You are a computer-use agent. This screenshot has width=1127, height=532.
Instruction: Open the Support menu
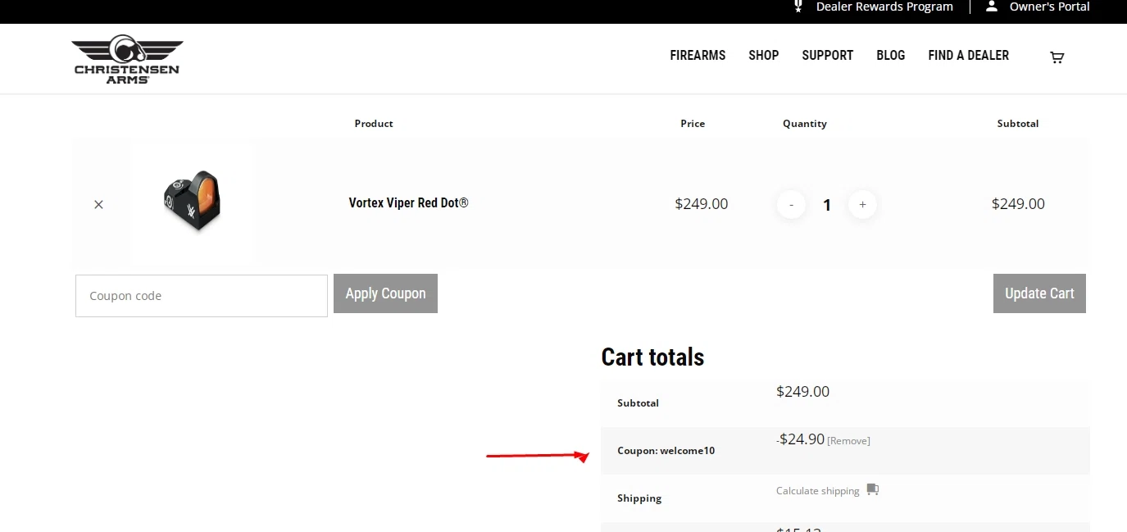point(827,55)
